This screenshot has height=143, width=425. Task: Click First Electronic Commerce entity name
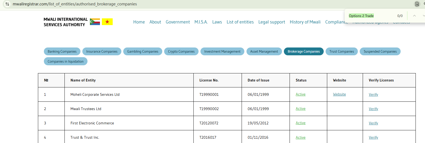(x=92, y=123)
